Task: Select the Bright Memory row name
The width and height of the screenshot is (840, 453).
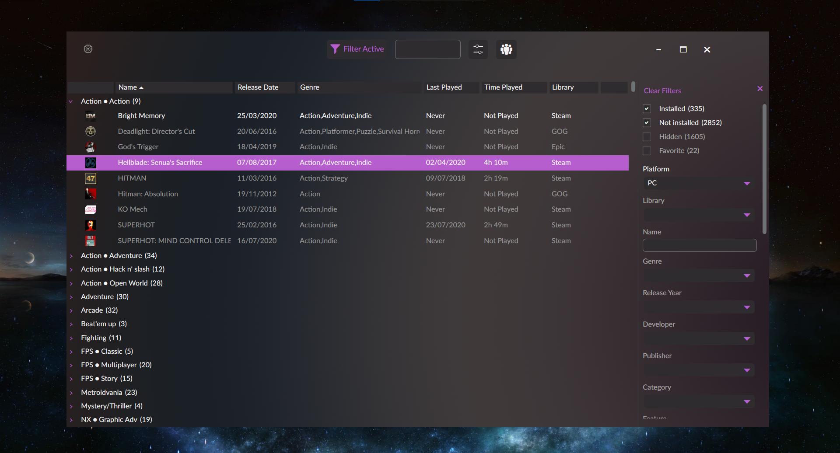Action: 141,116
